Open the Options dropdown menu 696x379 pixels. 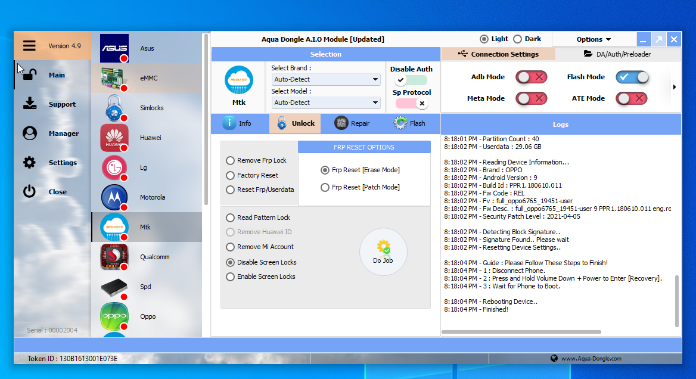tap(594, 39)
